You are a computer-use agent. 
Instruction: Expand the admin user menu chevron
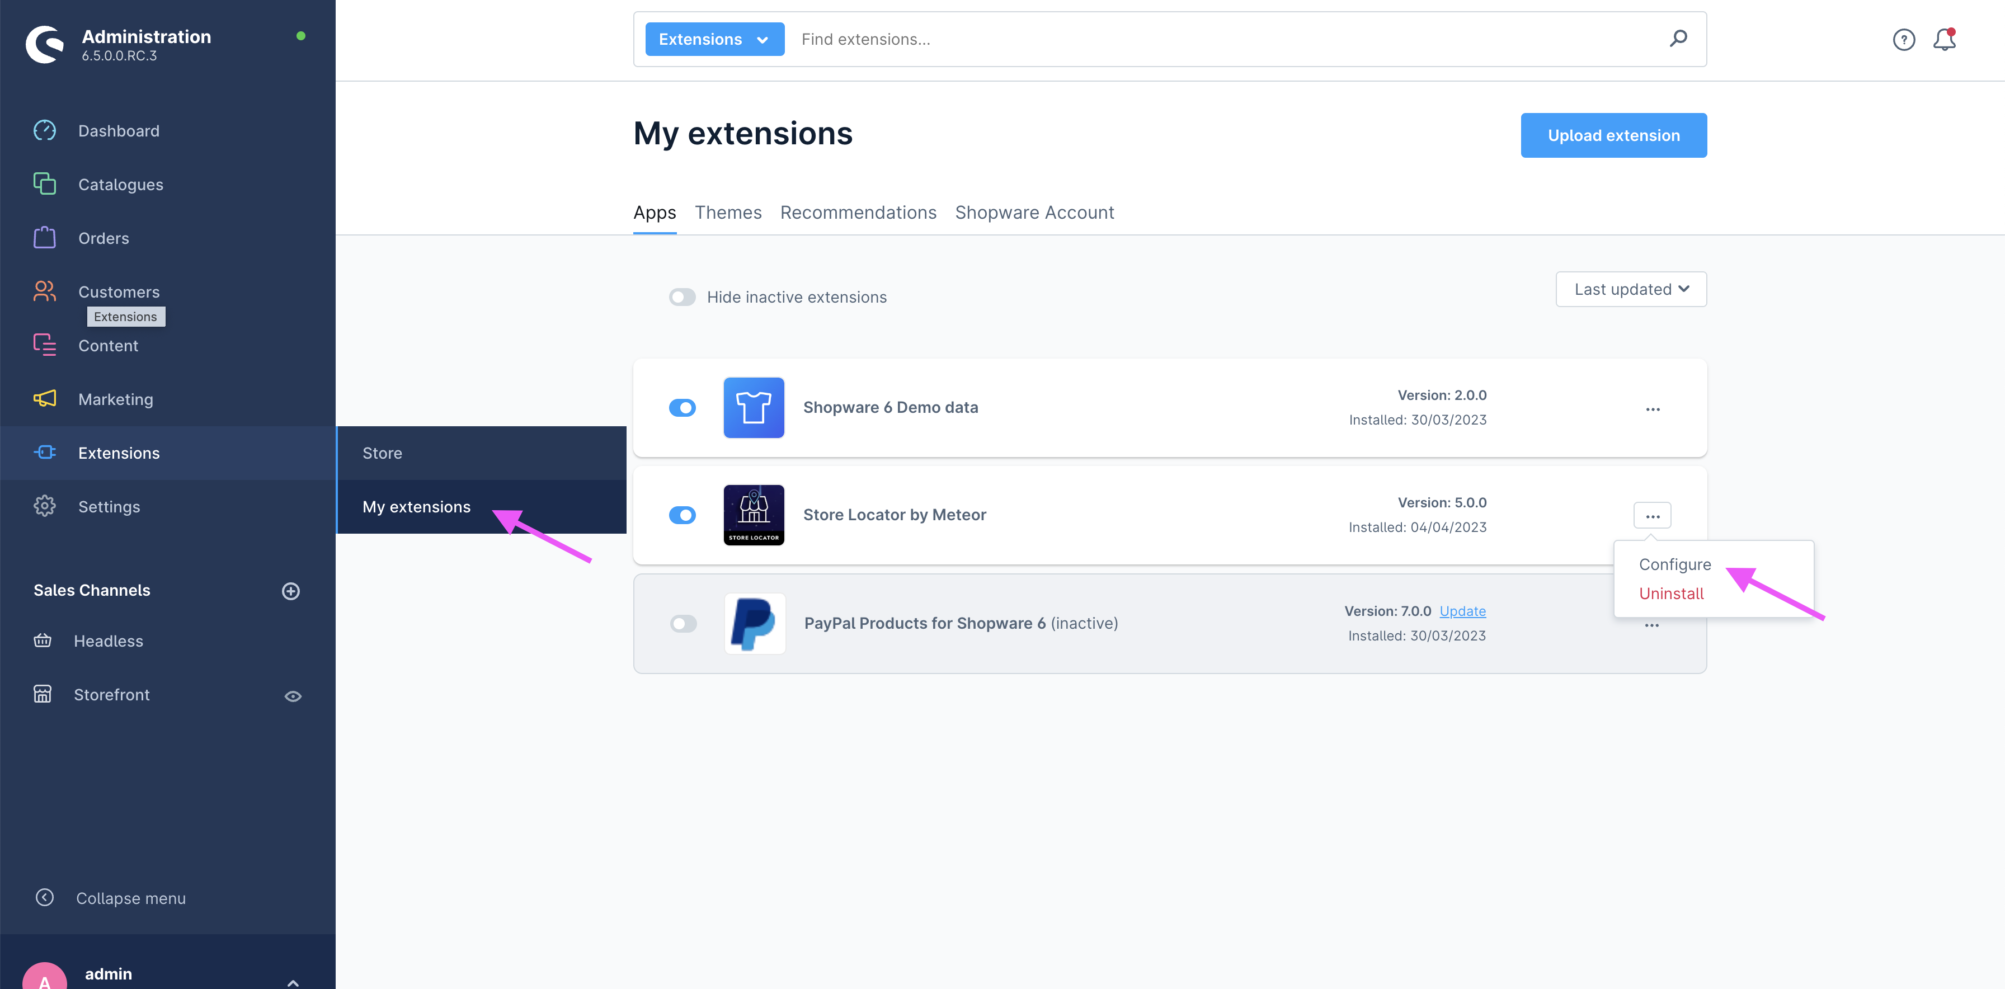[x=293, y=982]
